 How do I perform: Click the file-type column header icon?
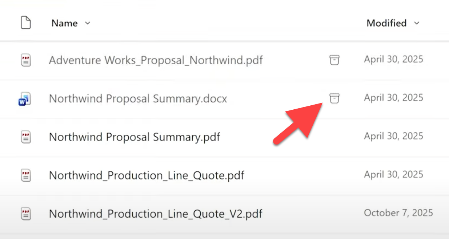[26, 23]
